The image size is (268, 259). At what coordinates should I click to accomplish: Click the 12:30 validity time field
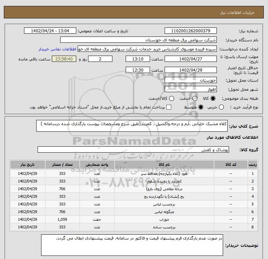point(137,70)
